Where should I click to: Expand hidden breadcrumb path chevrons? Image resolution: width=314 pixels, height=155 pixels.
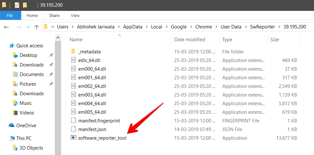(52, 27)
